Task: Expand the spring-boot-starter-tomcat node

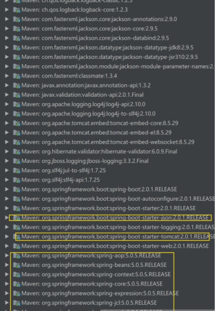Action: click(x=7, y=236)
